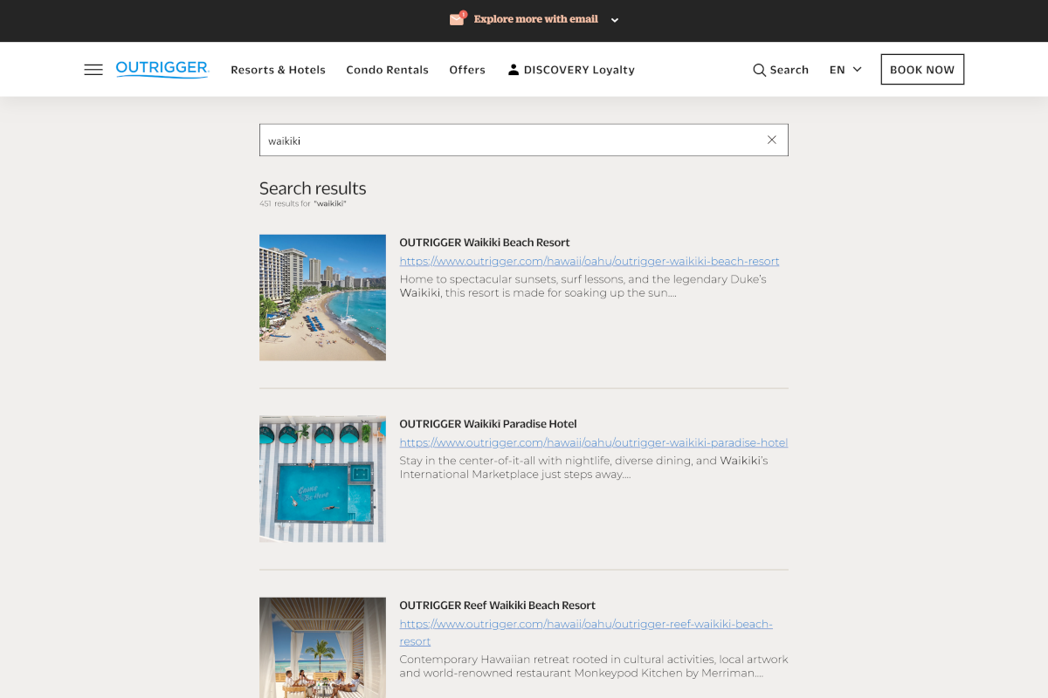The image size is (1048, 698).
Task: Follow the outrigger-waikiki-paradise-hotel URL link
Action: click(594, 442)
